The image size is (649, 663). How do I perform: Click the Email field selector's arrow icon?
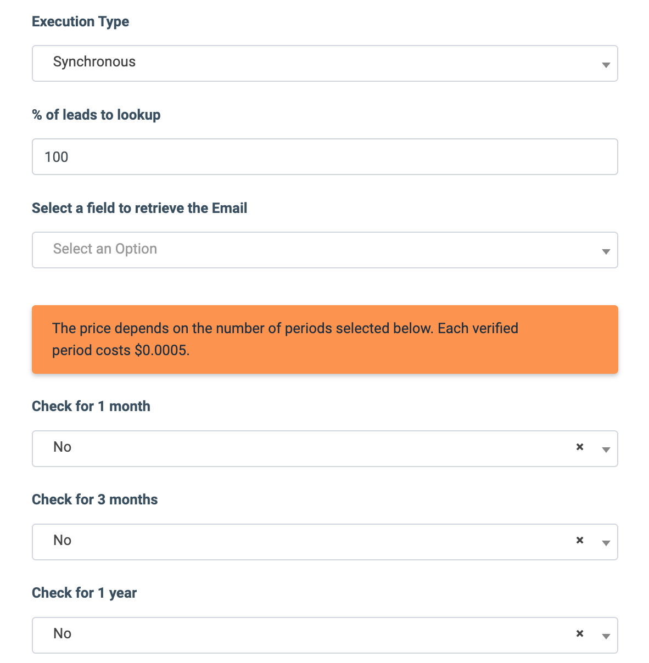(606, 251)
